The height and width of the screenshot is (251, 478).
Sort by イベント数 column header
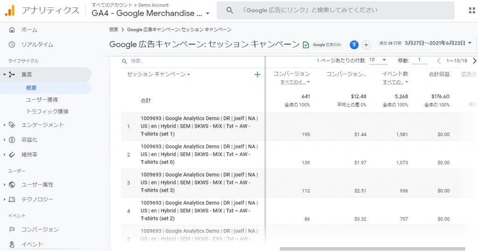point(395,74)
